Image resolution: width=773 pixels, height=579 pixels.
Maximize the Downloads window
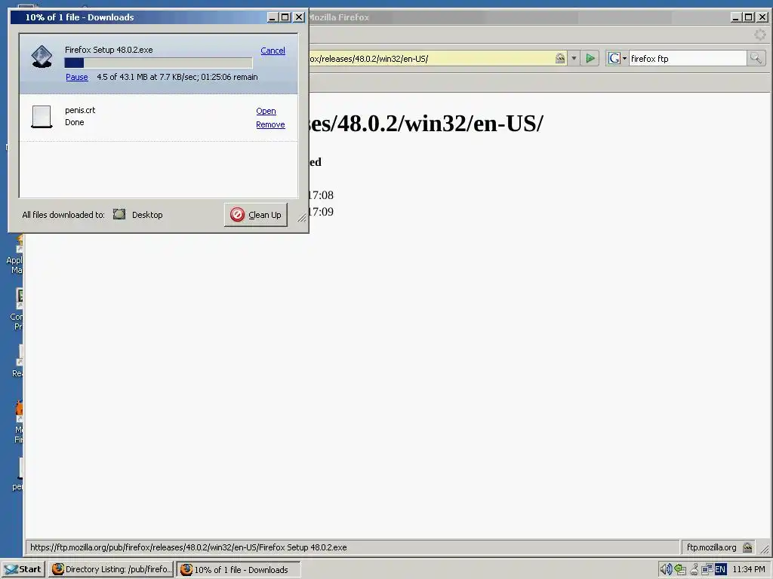(x=285, y=17)
